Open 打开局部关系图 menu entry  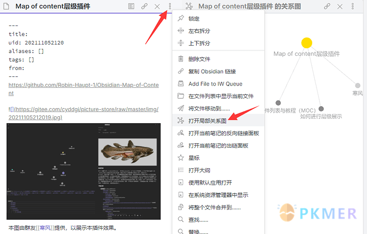tap(218, 121)
